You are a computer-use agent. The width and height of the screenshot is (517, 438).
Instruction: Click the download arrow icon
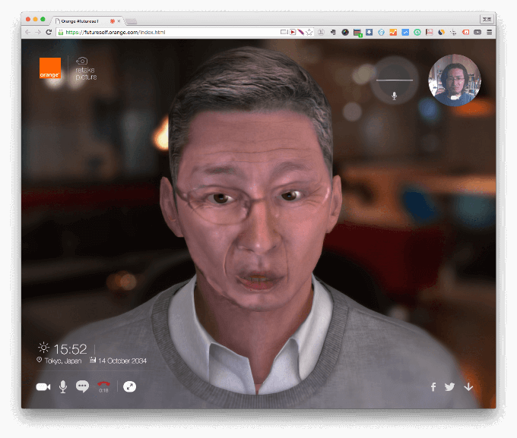(468, 387)
